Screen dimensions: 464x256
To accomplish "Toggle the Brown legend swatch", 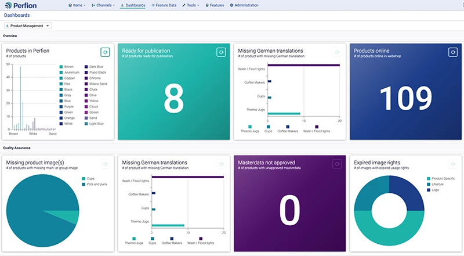I will tap(61, 67).
